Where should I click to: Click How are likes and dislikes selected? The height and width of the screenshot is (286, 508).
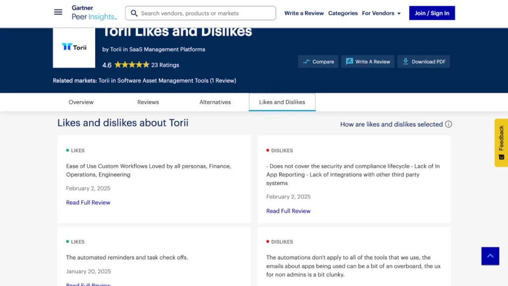click(x=391, y=124)
